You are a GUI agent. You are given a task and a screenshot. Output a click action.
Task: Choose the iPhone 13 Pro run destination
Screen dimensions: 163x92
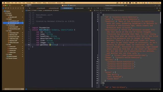[72, 5]
